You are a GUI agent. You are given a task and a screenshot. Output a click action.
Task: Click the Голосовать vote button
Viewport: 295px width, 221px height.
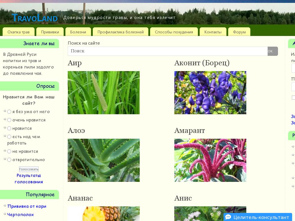coord(29,169)
